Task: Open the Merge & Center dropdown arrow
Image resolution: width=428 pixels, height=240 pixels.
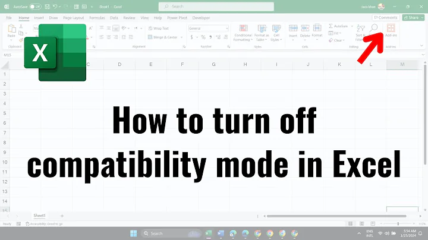Action: point(181,37)
